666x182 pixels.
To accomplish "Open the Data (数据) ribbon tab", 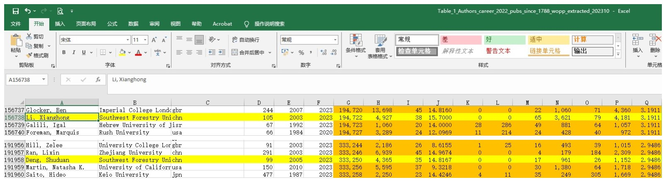I will click(133, 24).
